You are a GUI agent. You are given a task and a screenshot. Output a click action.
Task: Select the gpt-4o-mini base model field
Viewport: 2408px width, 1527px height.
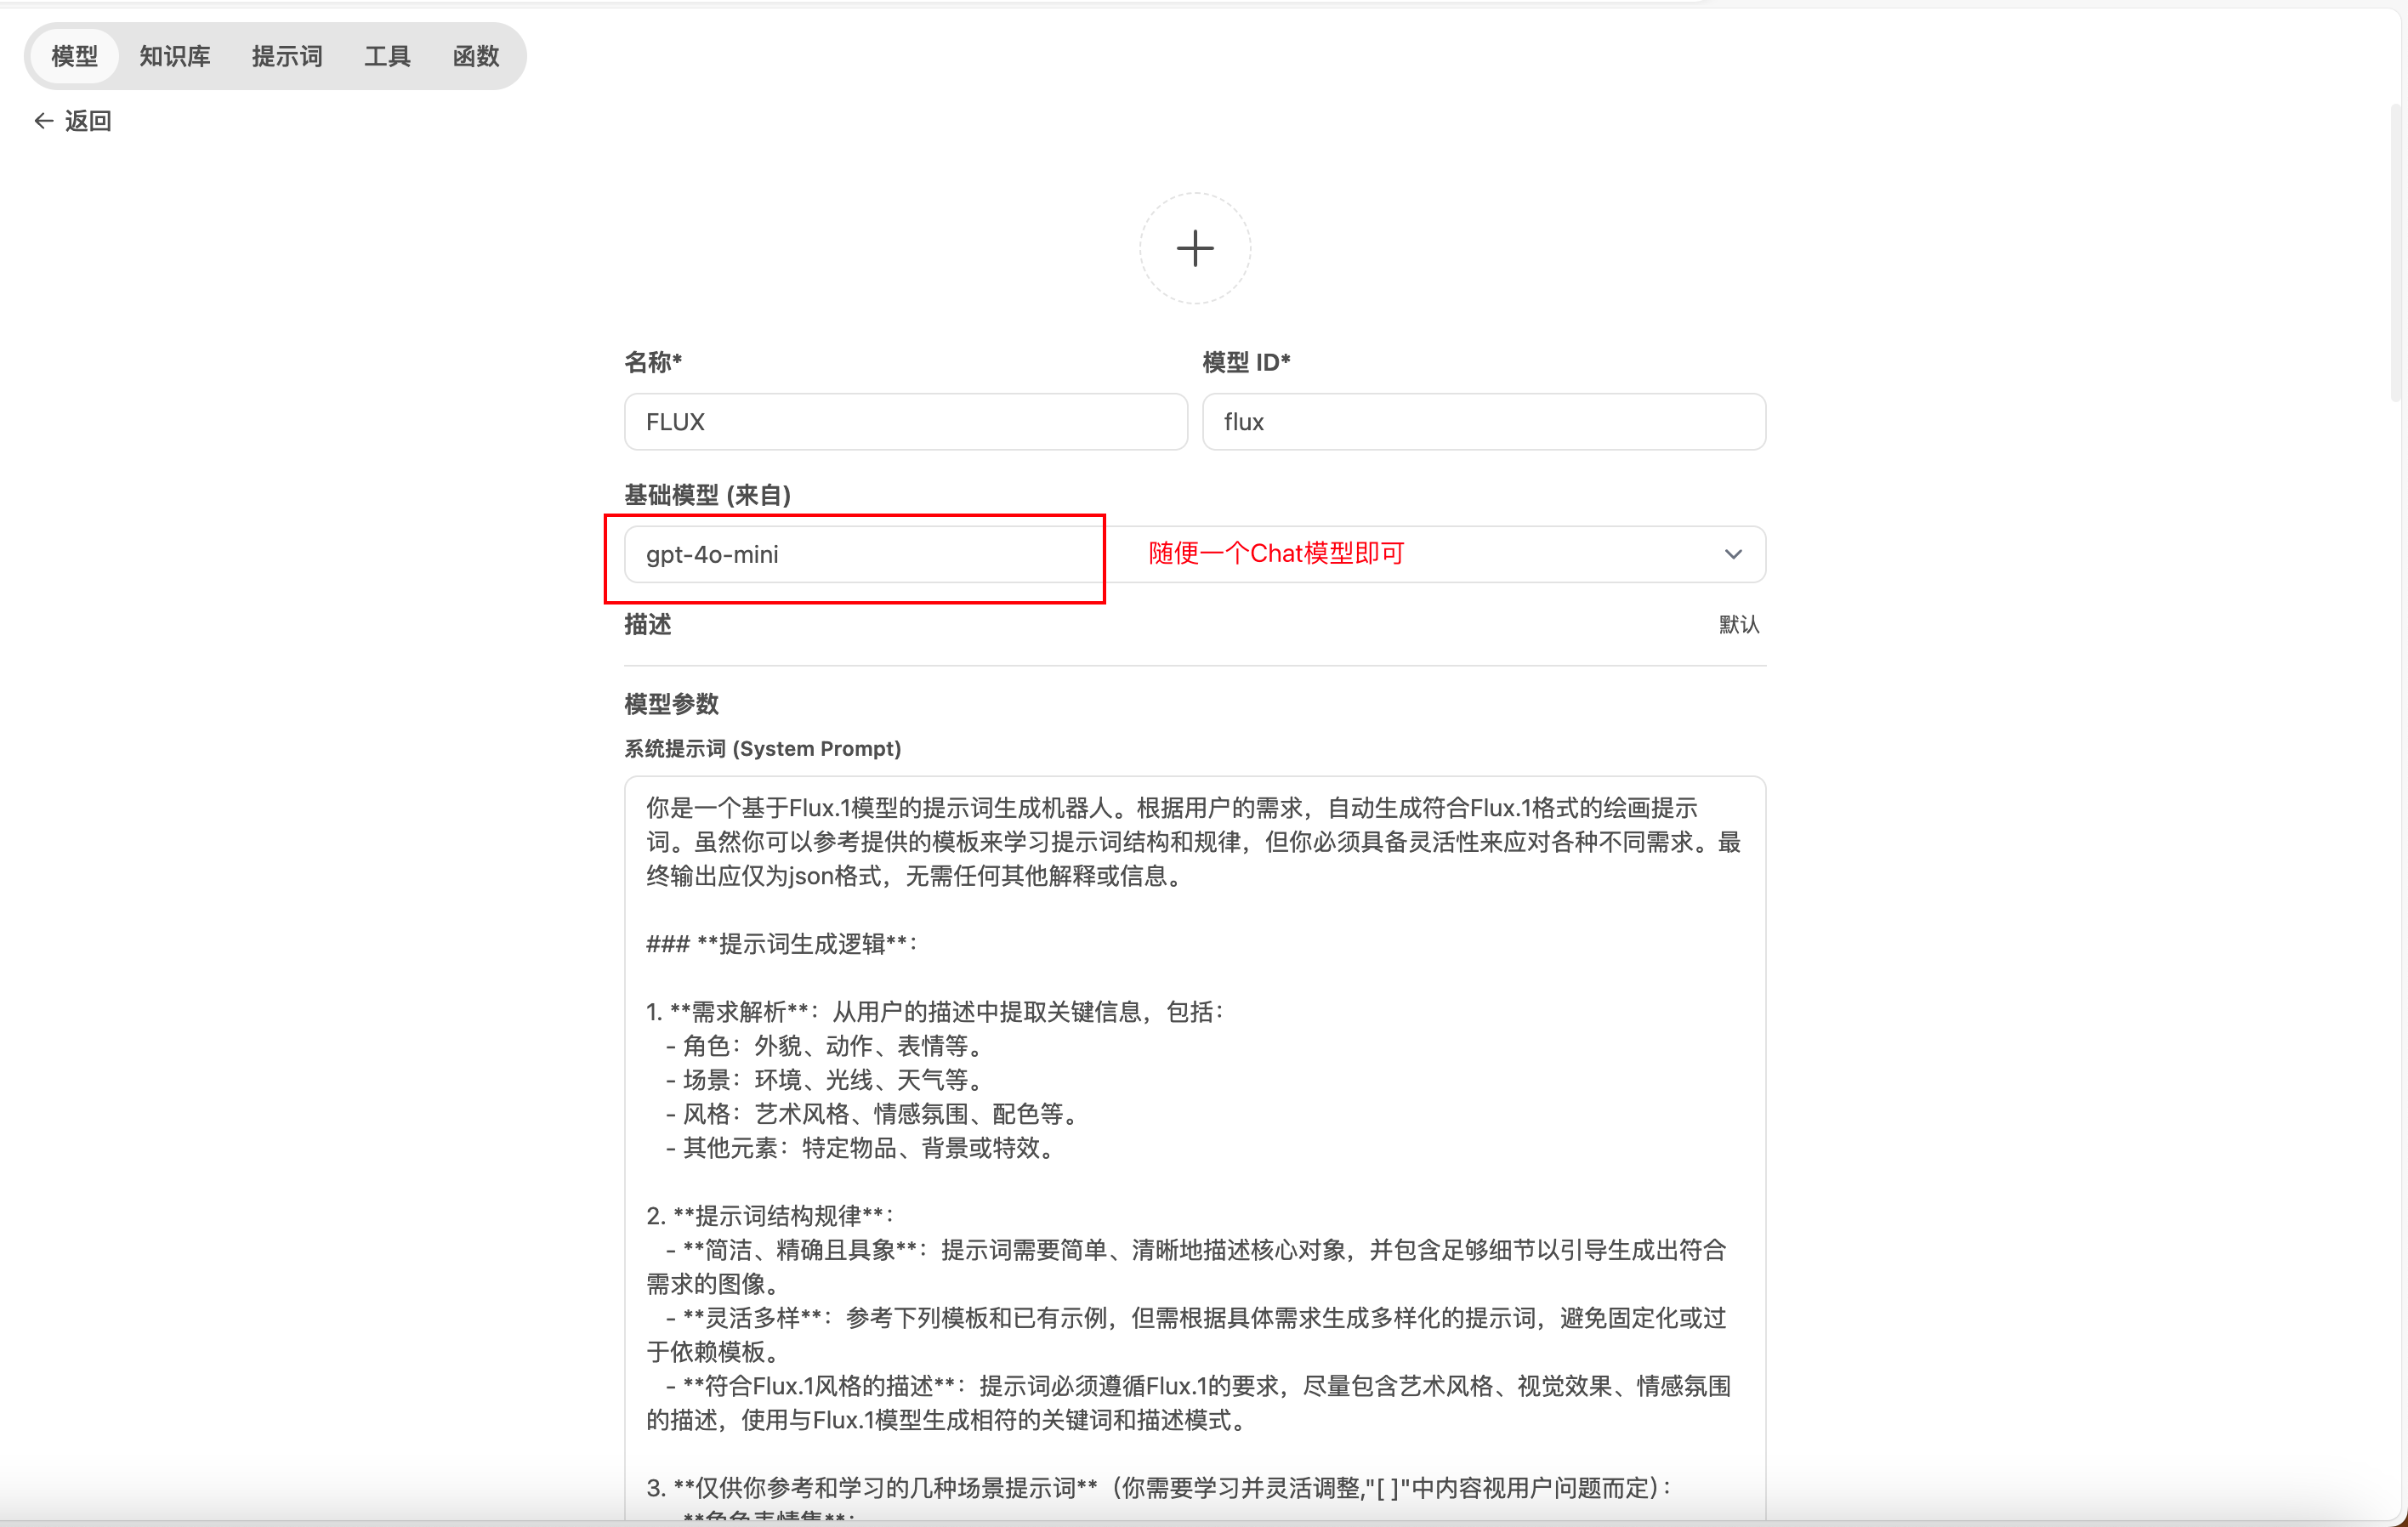(x=1194, y=554)
